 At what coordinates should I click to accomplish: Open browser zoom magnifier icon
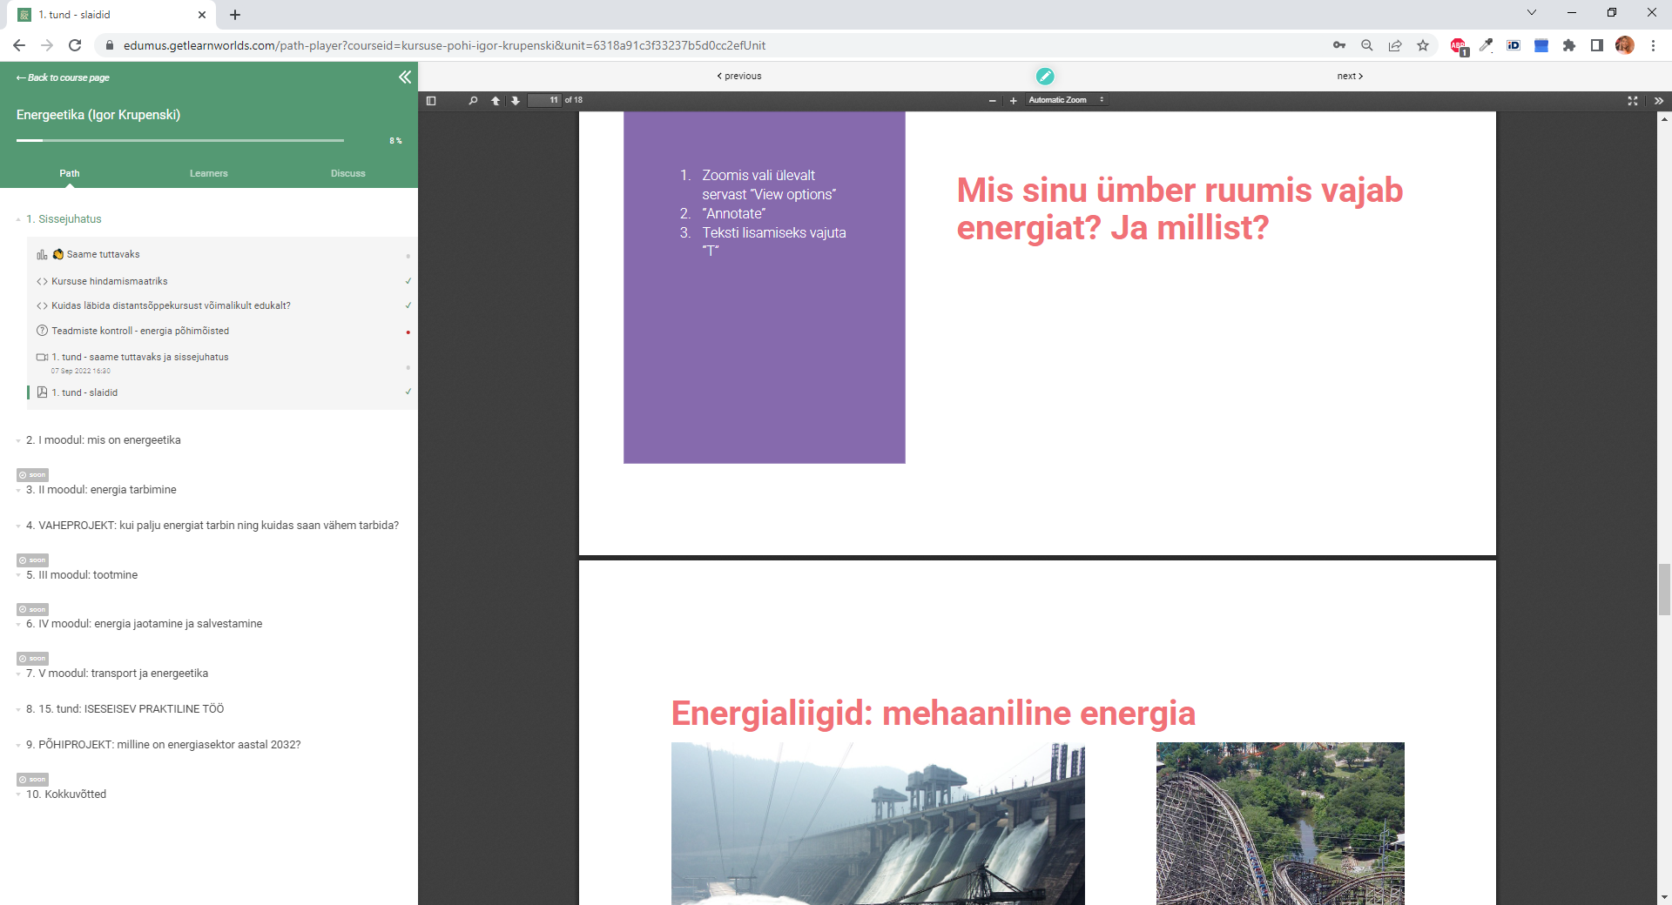click(x=1367, y=45)
